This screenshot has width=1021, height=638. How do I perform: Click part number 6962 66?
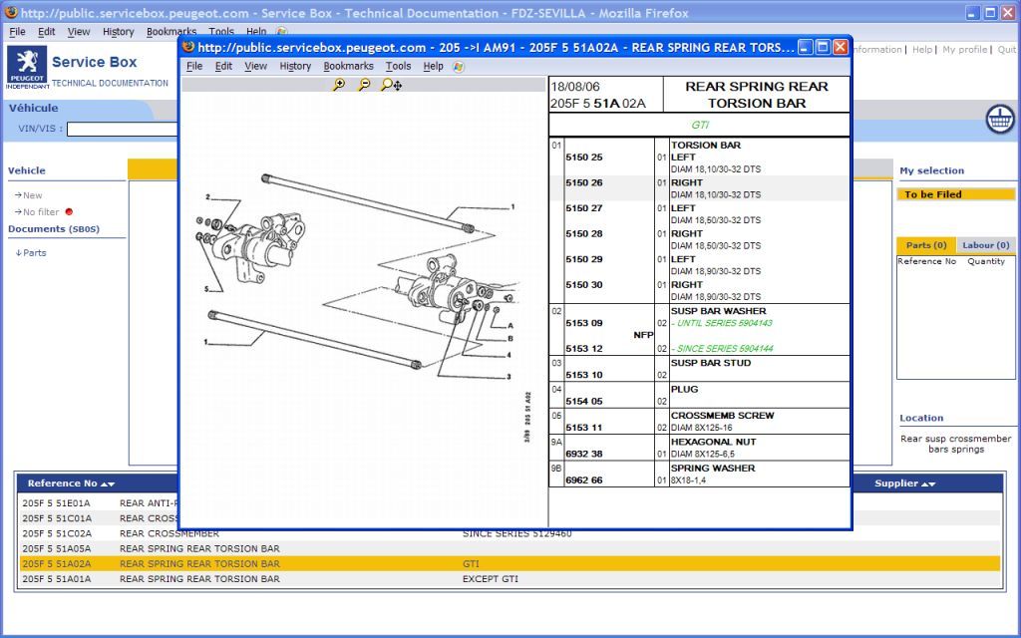[584, 480]
